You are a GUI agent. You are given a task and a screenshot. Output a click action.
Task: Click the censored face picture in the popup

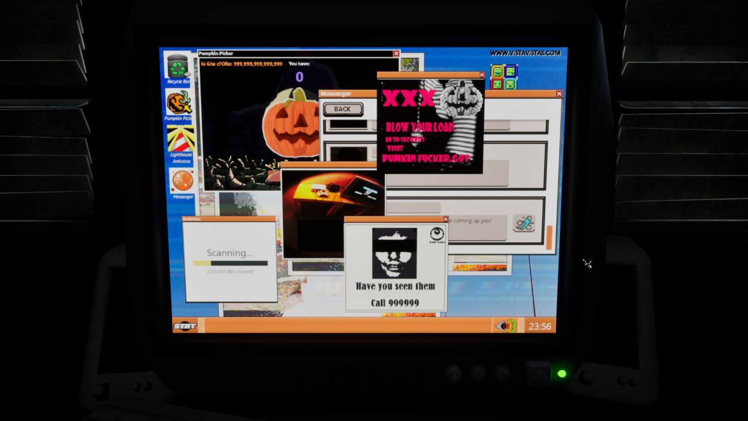pos(394,253)
